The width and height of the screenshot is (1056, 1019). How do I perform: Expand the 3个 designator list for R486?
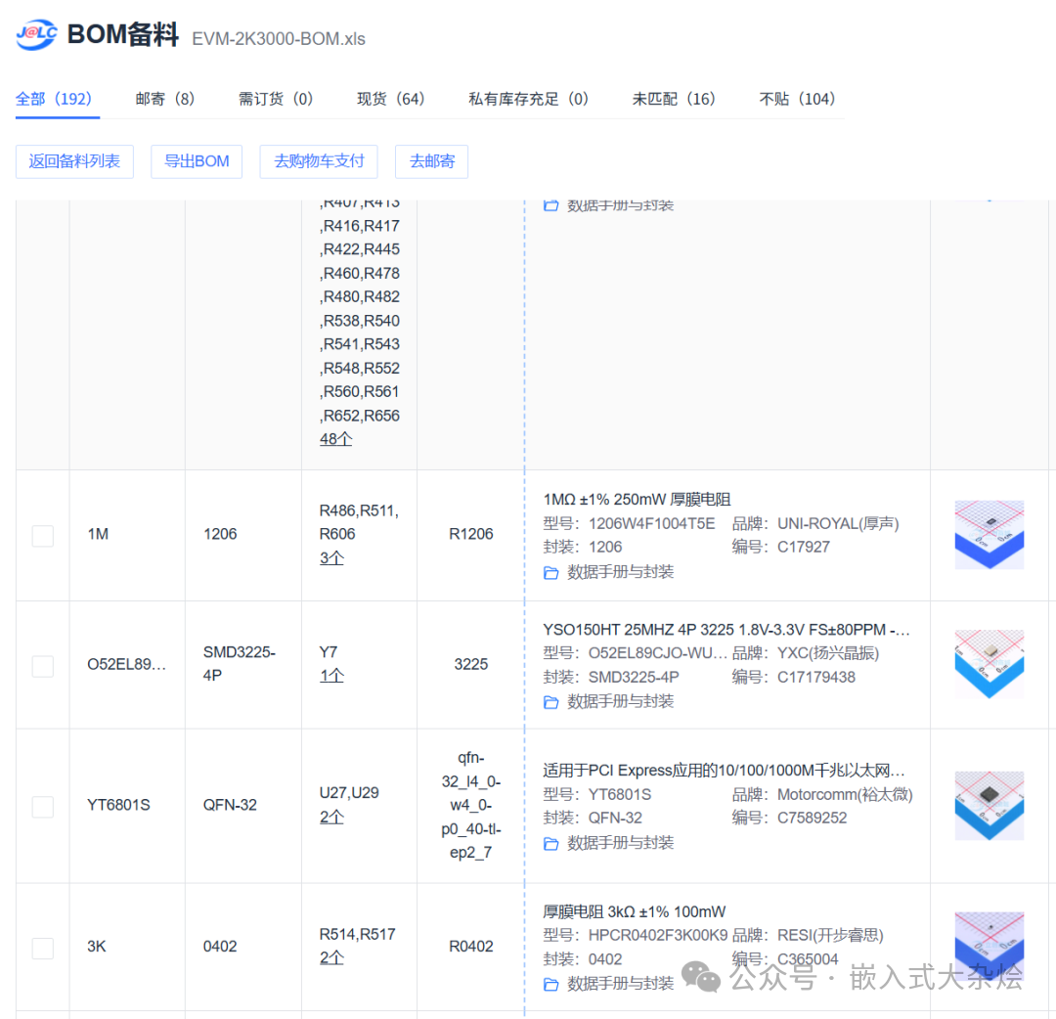tap(331, 556)
